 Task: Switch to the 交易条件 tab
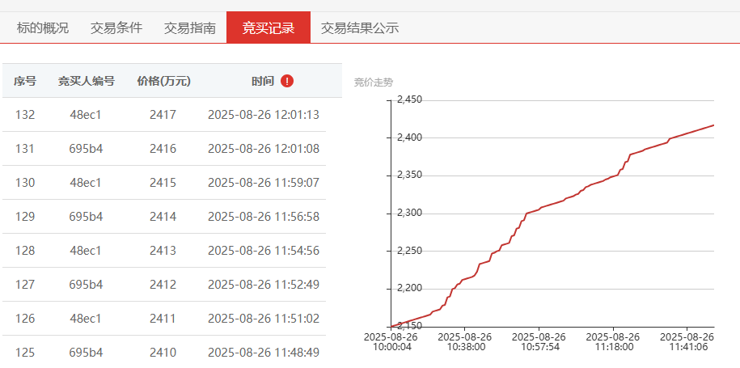click(116, 27)
